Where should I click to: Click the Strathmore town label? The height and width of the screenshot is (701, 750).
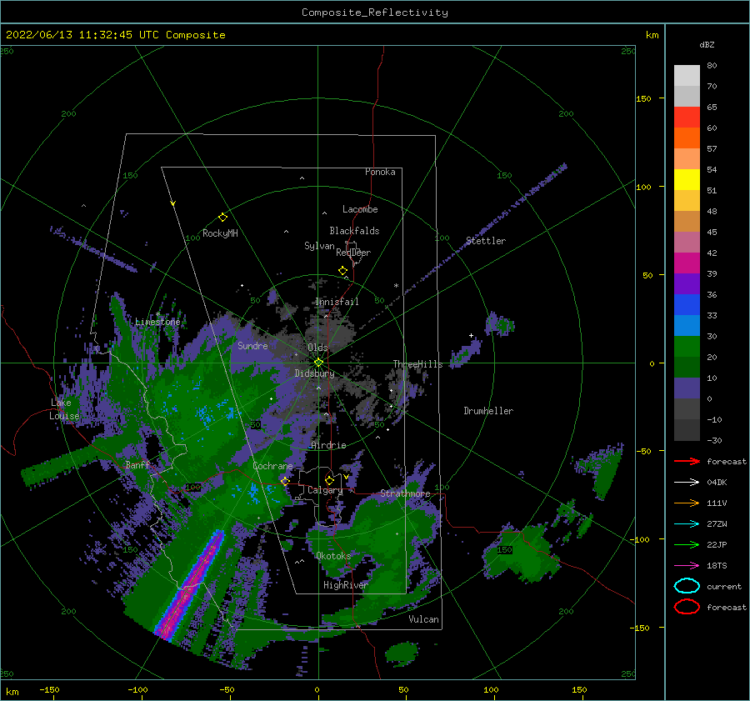(x=405, y=493)
